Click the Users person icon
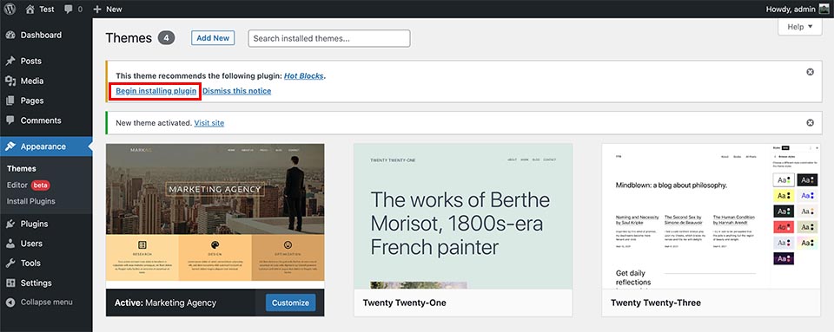The width and height of the screenshot is (834, 332). (x=10, y=244)
